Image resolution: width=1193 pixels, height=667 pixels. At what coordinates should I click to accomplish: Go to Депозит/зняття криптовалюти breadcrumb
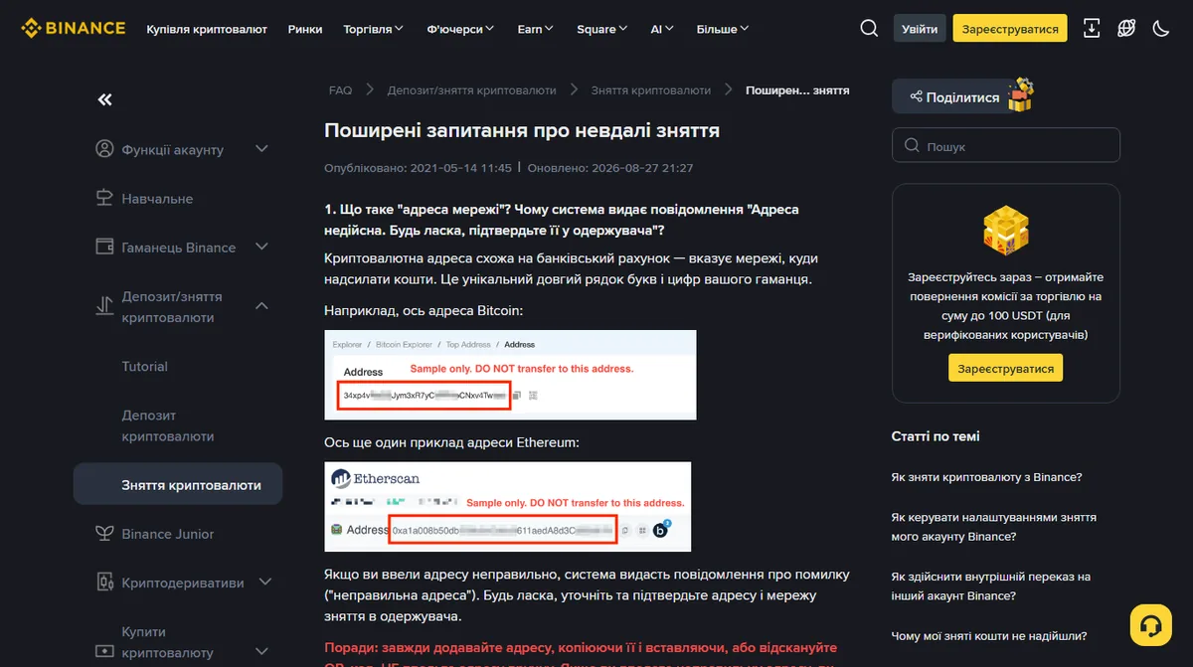tap(472, 89)
